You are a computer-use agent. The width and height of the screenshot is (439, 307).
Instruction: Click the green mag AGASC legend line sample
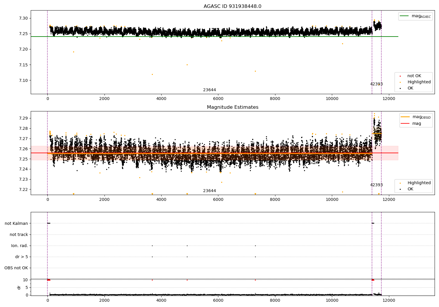[404, 16]
